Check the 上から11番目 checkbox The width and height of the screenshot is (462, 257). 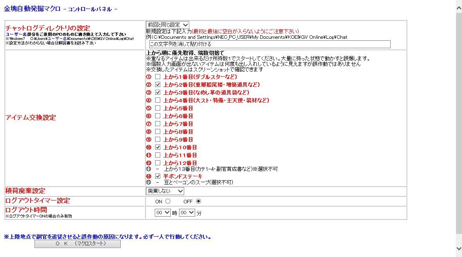158,155
